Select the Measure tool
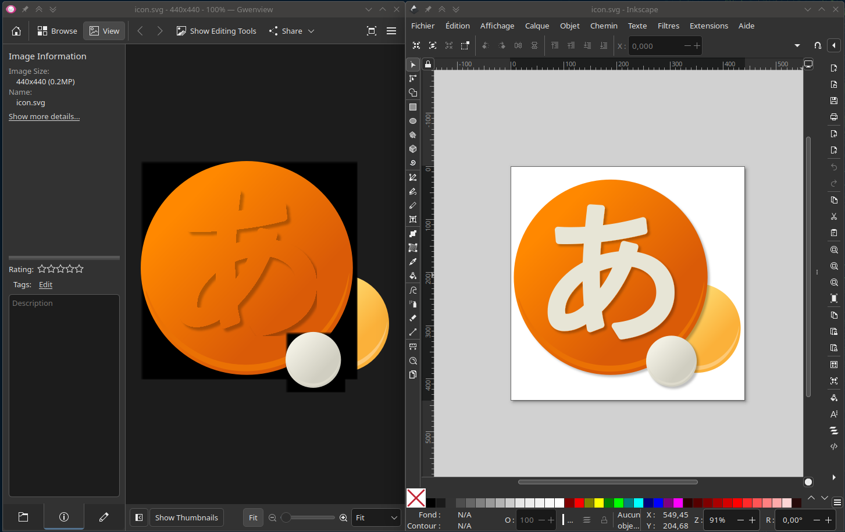Image resolution: width=845 pixels, height=532 pixels. tap(413, 347)
